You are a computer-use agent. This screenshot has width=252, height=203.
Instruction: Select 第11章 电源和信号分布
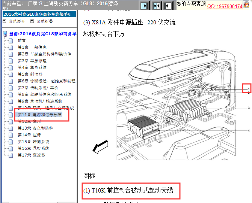click(x=39, y=115)
